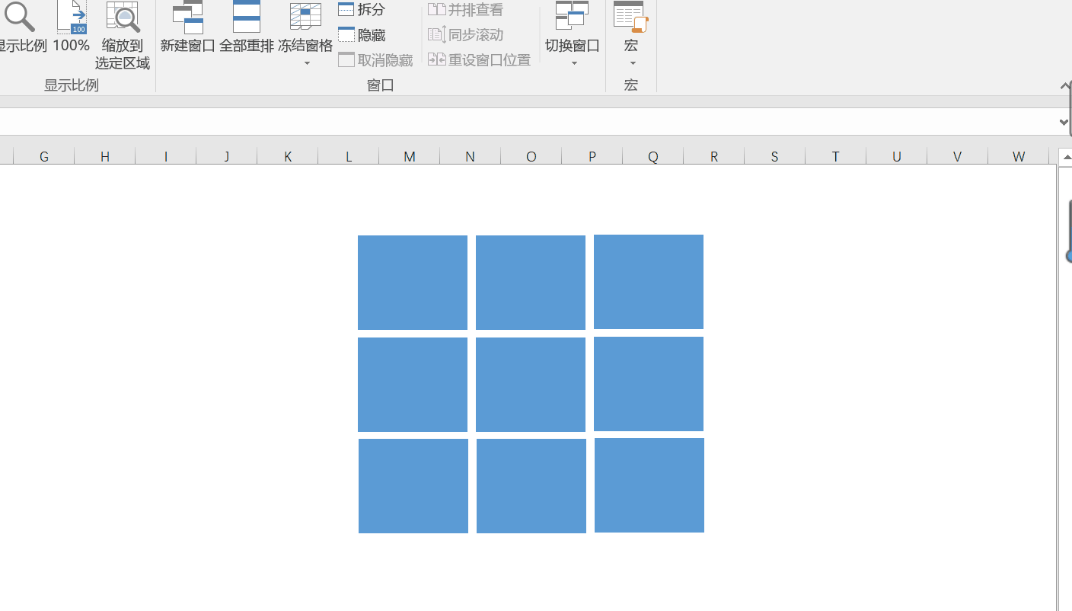Image resolution: width=1072 pixels, height=611 pixels.
Task: Select column H header
Action: pos(105,156)
